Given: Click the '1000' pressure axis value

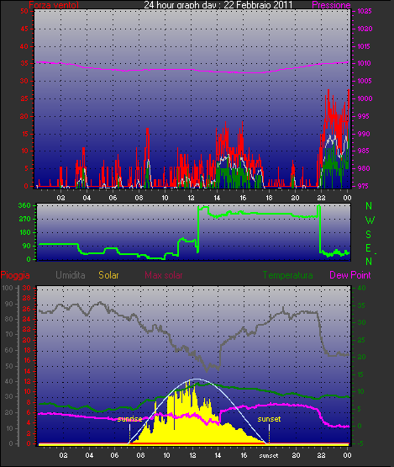Looking at the screenshot, I should pyautogui.click(x=365, y=98).
